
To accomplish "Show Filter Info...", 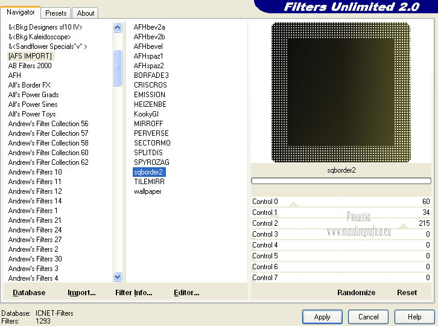I will point(134,292).
